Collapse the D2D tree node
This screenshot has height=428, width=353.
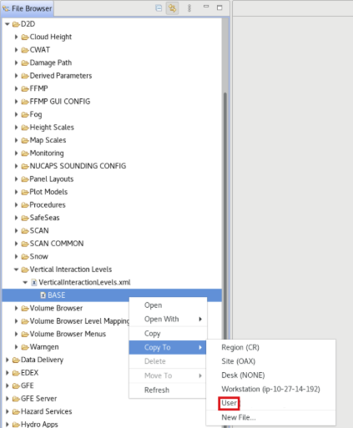8,24
